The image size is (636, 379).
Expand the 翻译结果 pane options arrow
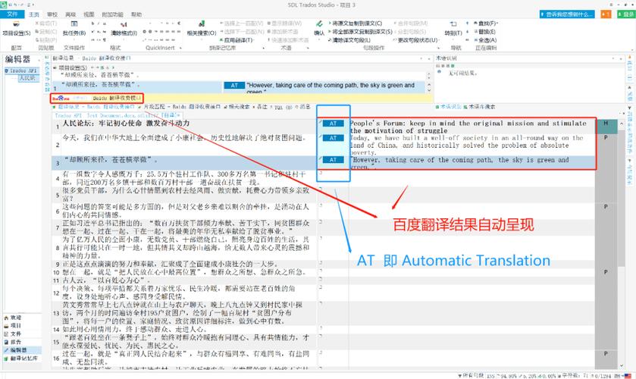pyautogui.click(x=421, y=59)
